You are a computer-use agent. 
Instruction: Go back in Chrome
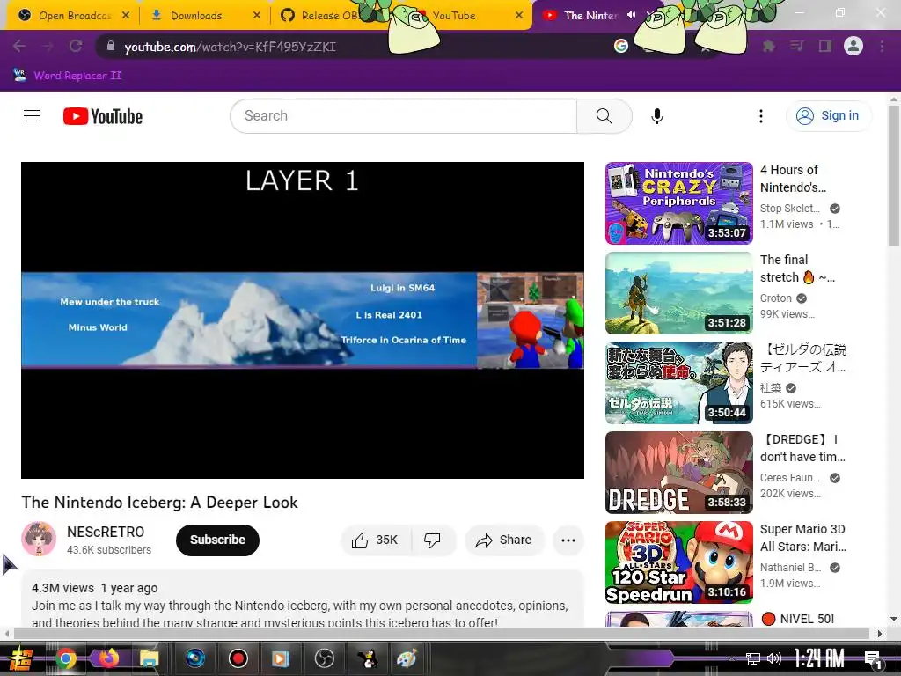pyautogui.click(x=19, y=46)
